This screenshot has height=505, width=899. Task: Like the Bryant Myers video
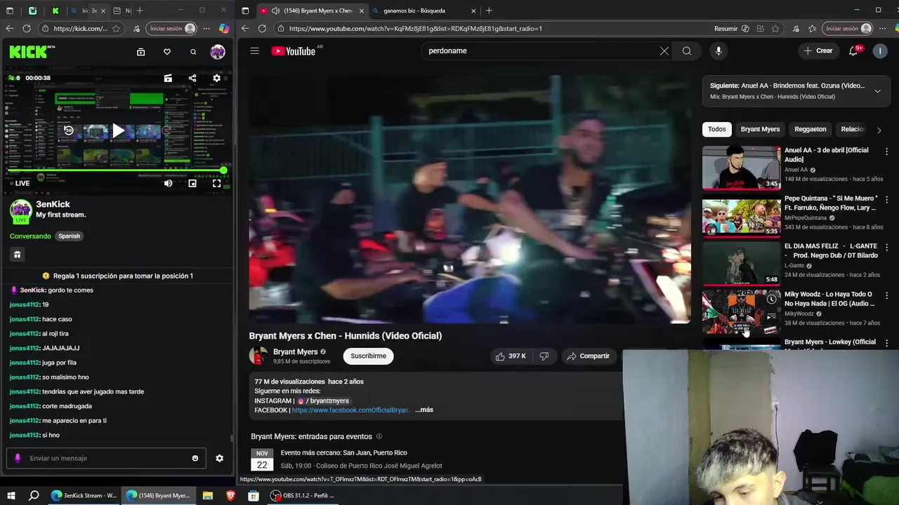pos(511,356)
